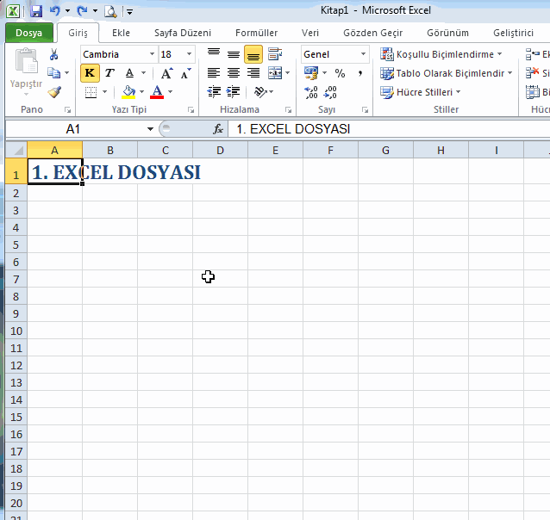550x520 pixels.
Task: Open the Yazı Tipi dialog launcher
Action: pyautogui.click(x=191, y=110)
